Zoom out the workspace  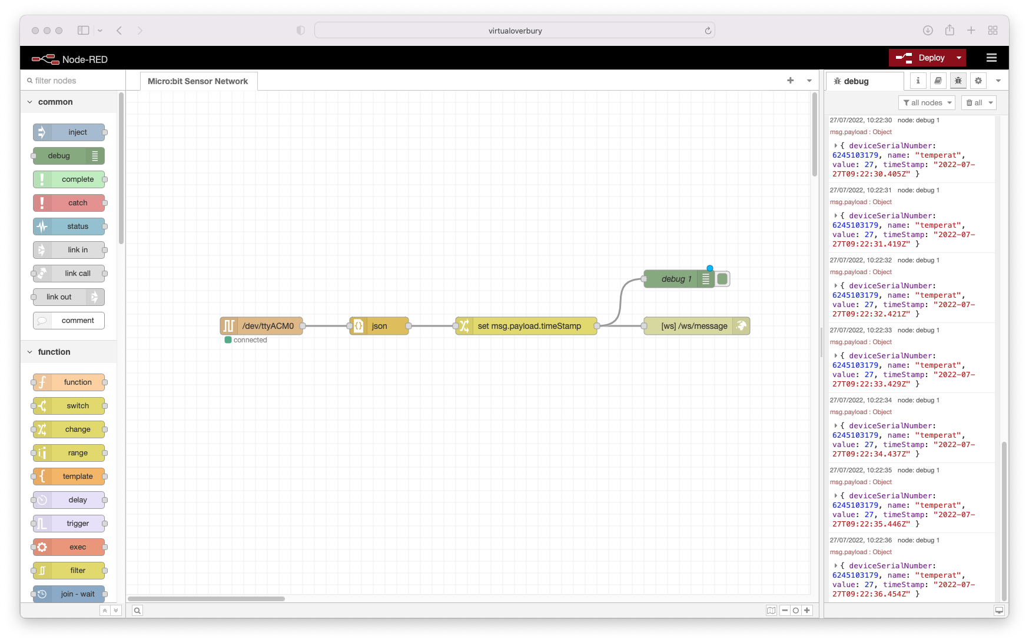785,611
